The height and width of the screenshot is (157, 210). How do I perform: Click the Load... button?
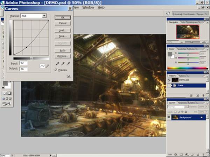click(63, 30)
